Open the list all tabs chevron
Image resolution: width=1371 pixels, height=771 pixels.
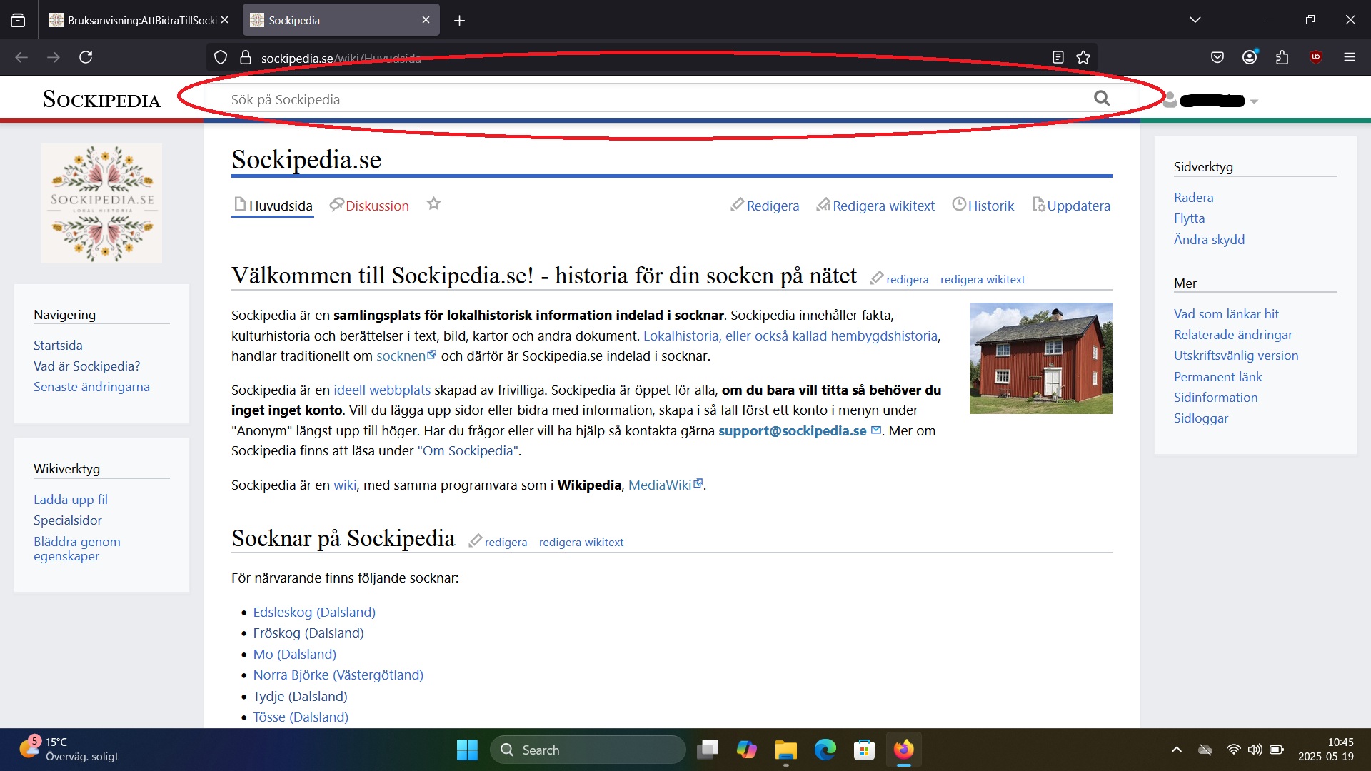pos(1195,20)
